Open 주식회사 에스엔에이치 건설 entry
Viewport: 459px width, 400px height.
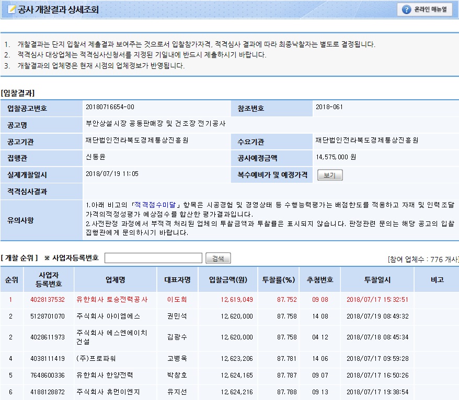tap(112, 337)
